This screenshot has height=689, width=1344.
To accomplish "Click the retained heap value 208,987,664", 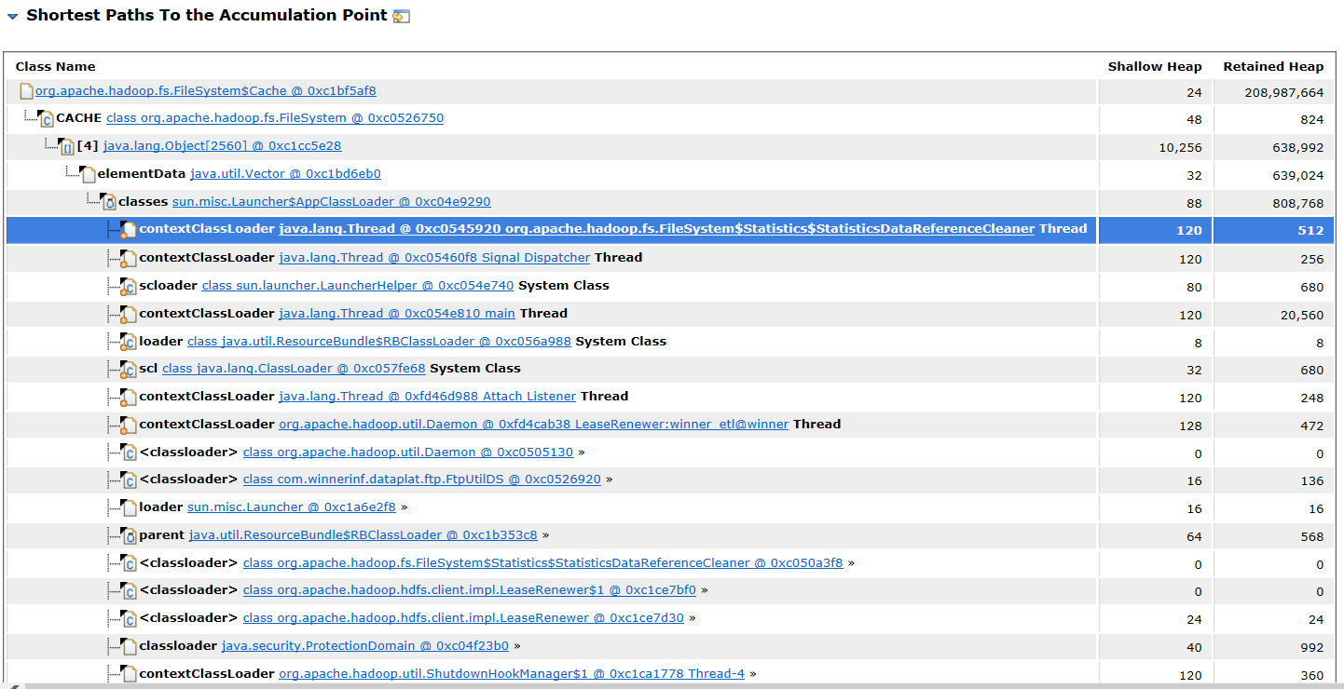I will (x=1283, y=92).
